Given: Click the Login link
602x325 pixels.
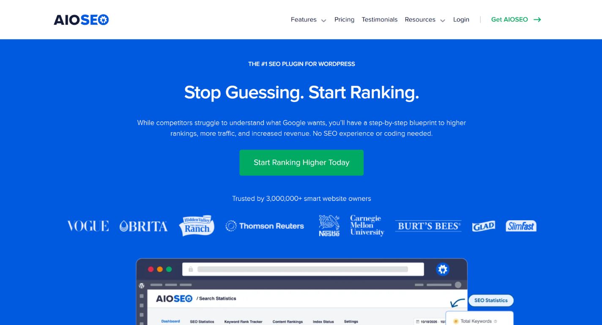Looking at the screenshot, I should click(461, 19).
